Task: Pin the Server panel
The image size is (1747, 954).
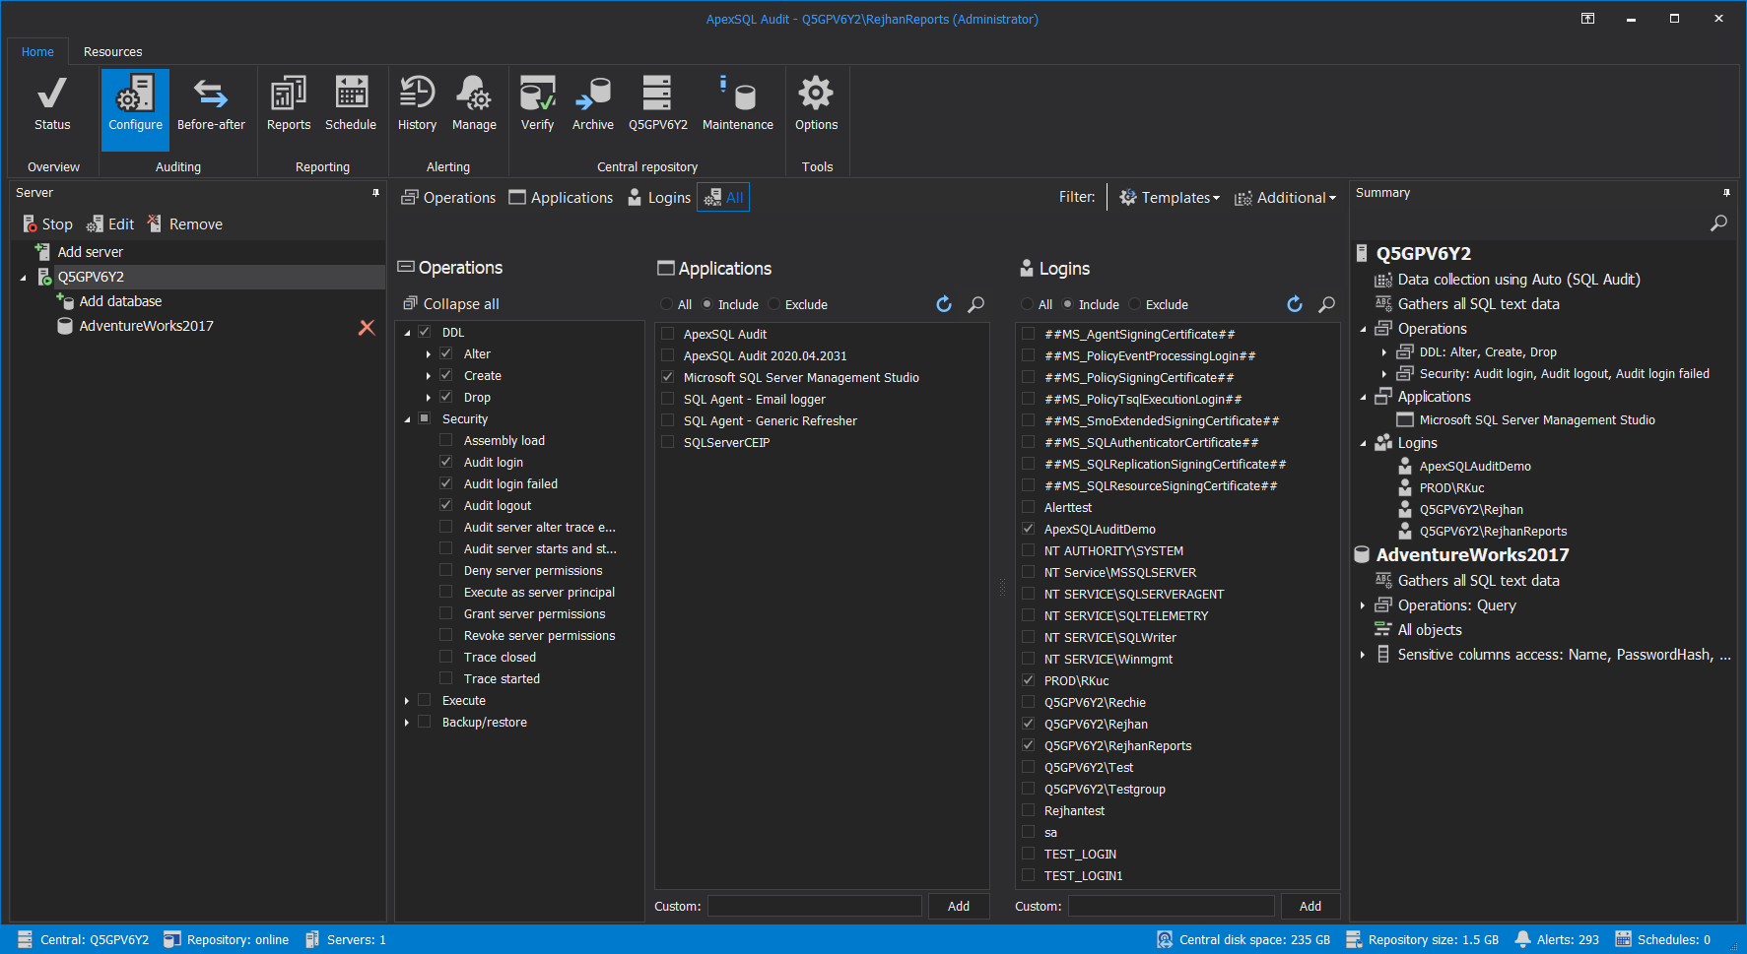Action: pyautogui.click(x=375, y=193)
